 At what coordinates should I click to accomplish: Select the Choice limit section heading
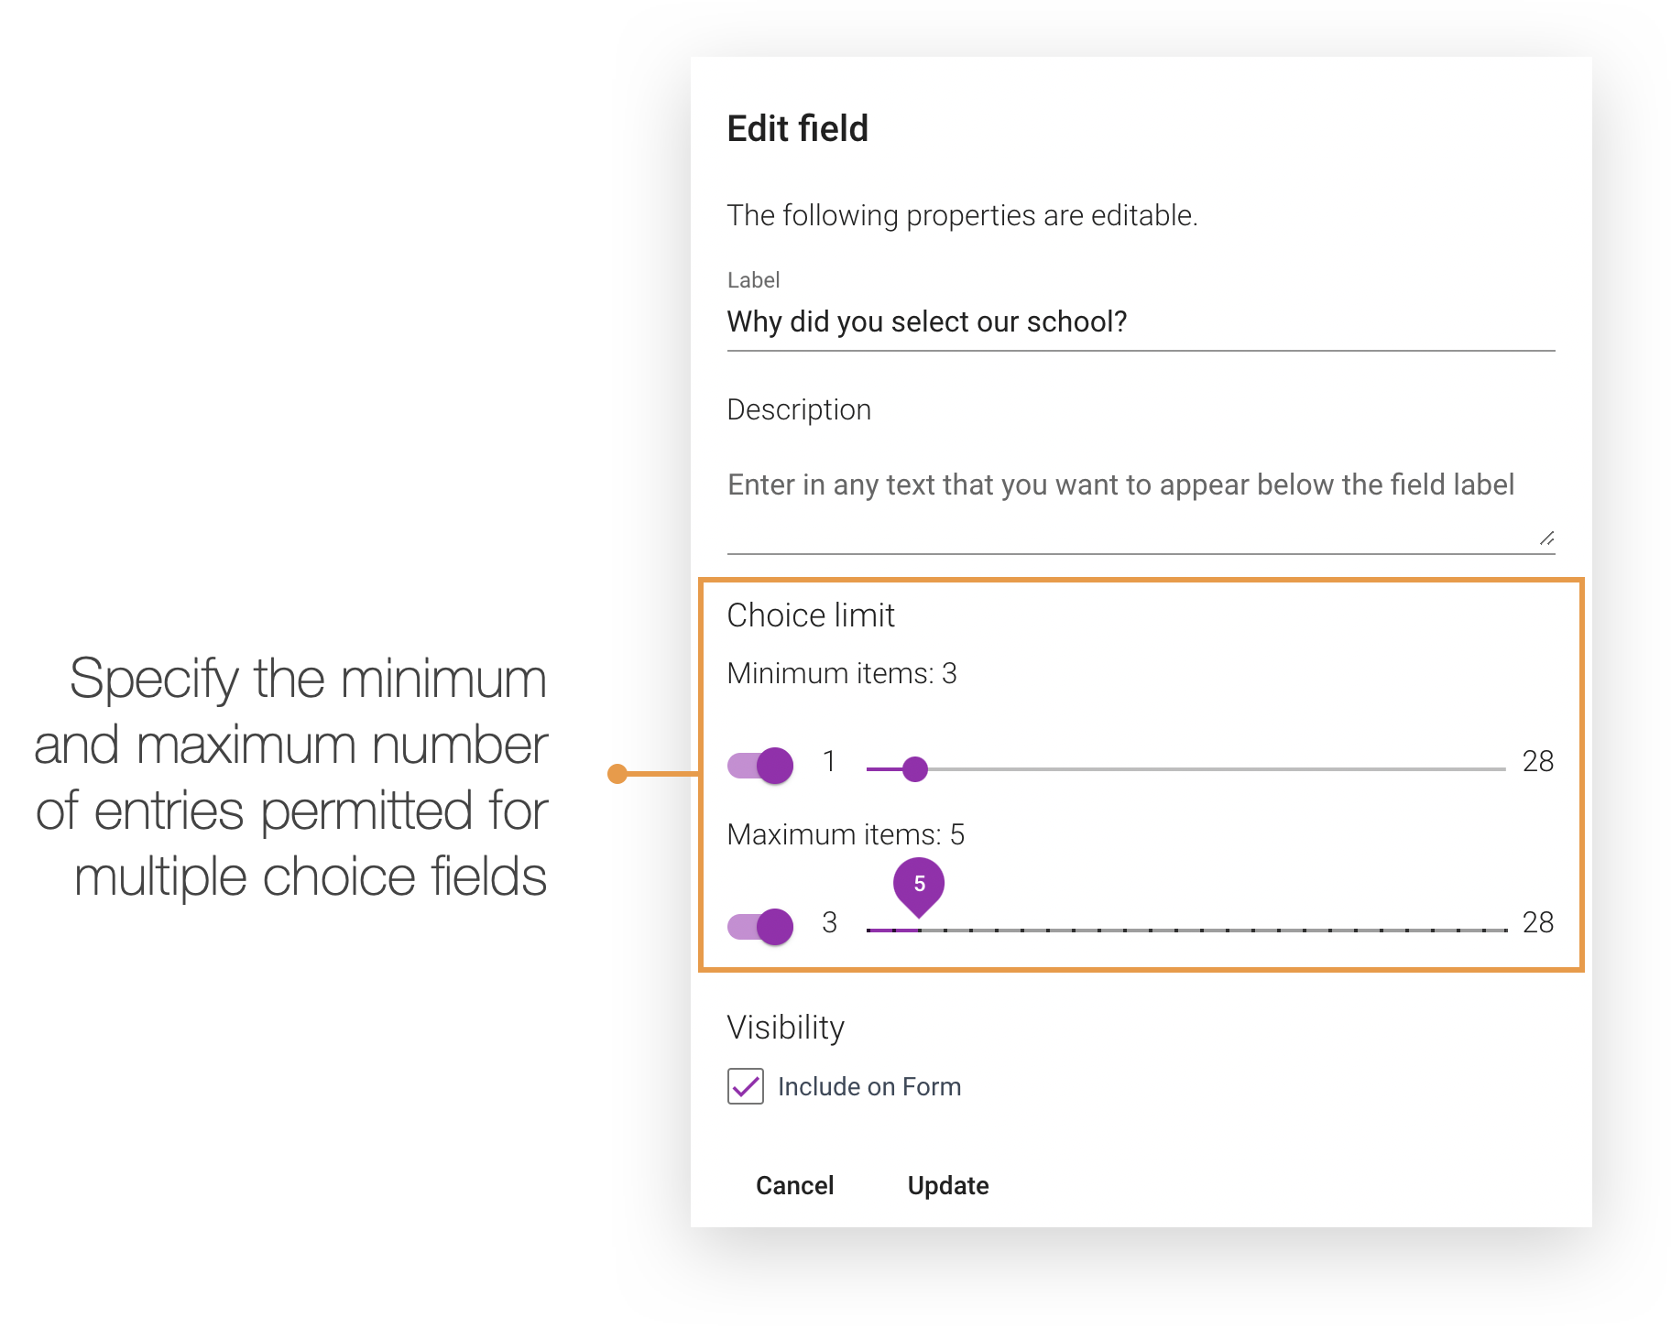point(810,615)
